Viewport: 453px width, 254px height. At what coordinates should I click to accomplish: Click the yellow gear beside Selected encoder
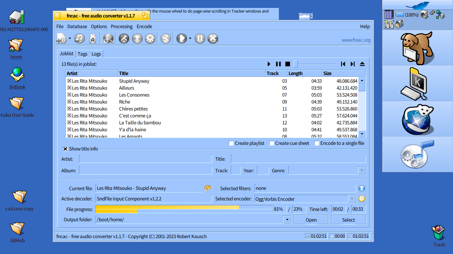pos(361,199)
